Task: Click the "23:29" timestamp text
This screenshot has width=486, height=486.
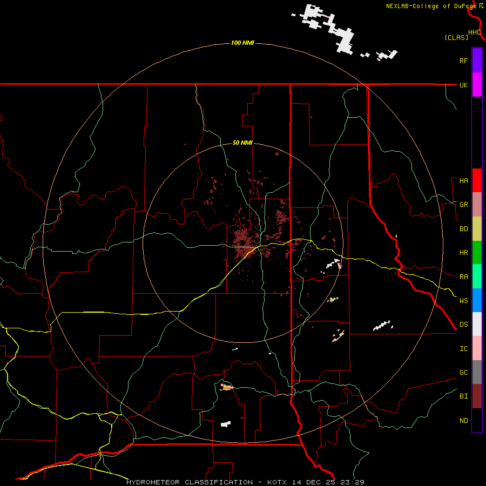Action: click(352, 482)
